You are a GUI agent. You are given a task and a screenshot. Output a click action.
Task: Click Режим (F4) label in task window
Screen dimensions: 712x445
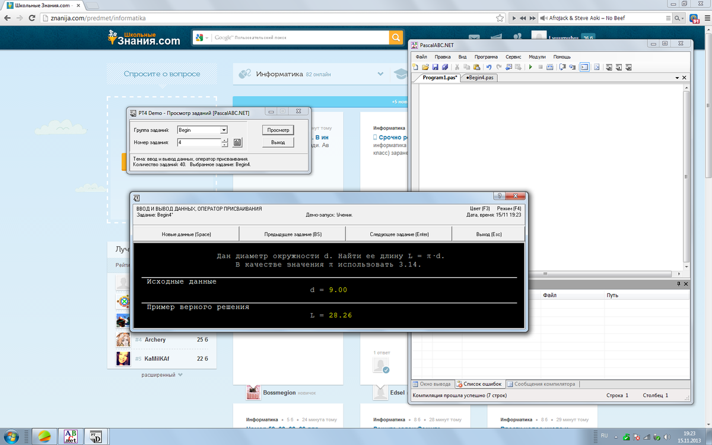509,209
